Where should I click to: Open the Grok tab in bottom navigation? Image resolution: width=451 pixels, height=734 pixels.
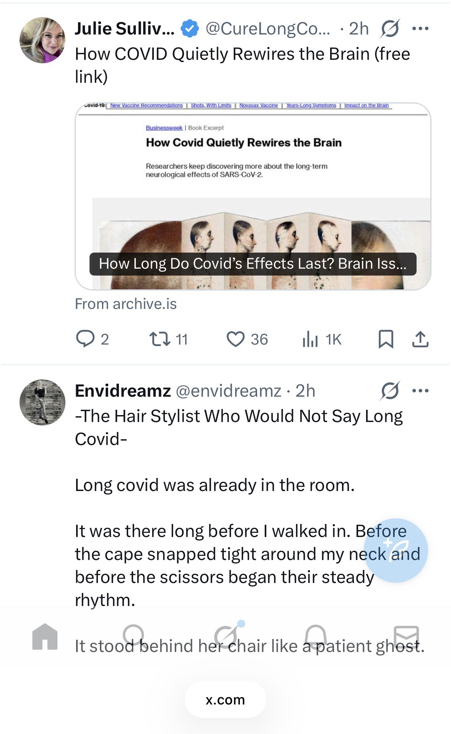point(226,637)
